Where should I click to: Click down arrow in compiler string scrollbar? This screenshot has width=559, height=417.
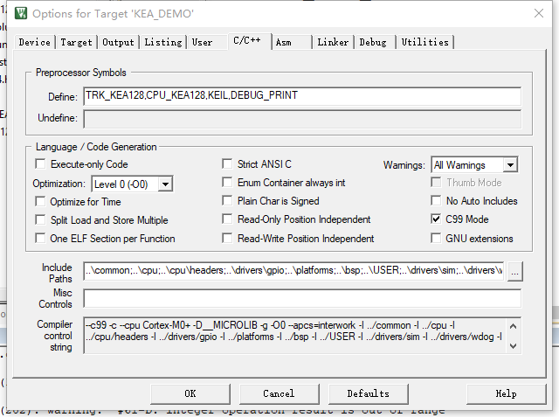[x=514, y=345]
